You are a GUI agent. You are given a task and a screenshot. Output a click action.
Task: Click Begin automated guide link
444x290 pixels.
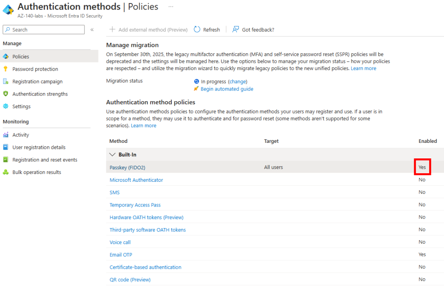(227, 89)
